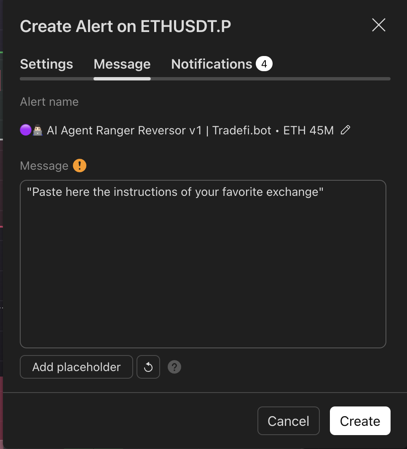
Task: Select the Message tab
Action: [122, 64]
